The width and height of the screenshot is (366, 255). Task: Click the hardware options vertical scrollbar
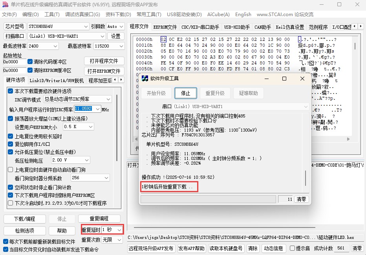click(x=117, y=127)
